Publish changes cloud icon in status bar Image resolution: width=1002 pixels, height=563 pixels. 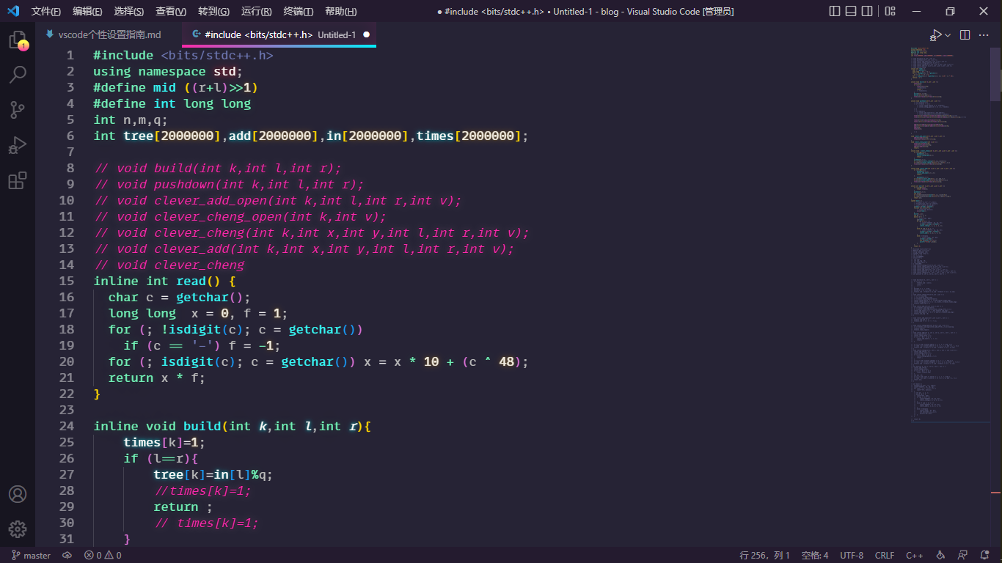pyautogui.click(x=67, y=556)
